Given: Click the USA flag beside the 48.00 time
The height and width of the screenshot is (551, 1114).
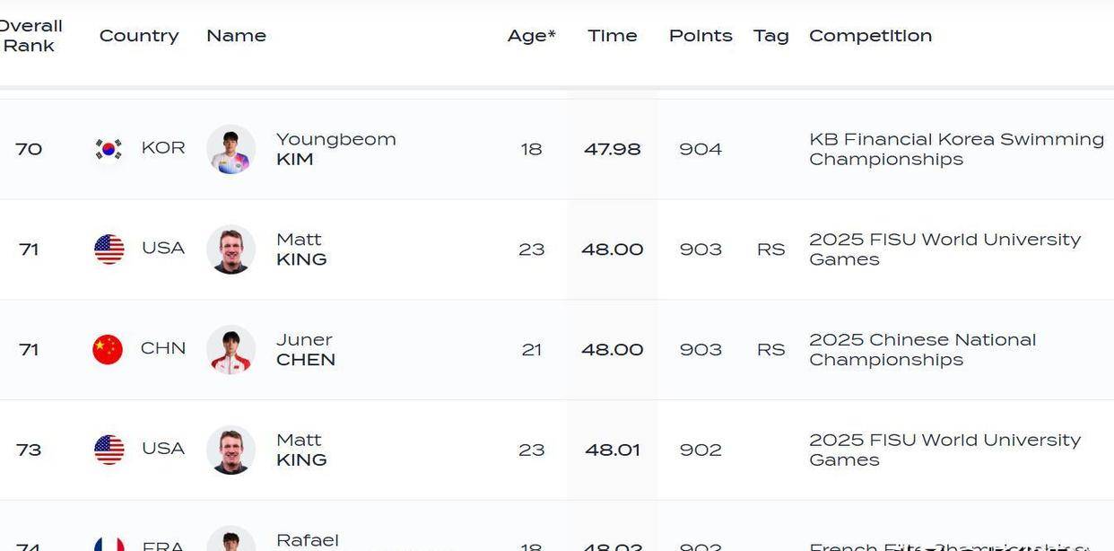Looking at the screenshot, I should 109,249.
